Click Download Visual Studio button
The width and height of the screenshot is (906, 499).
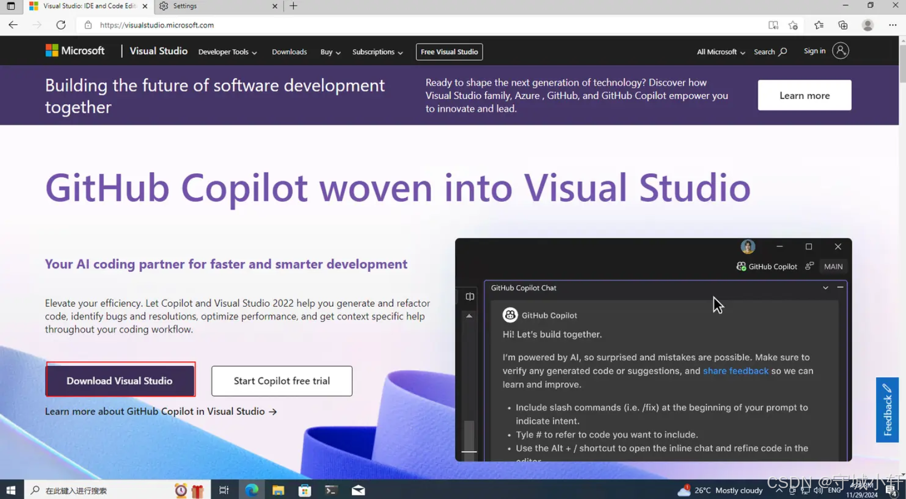(120, 381)
